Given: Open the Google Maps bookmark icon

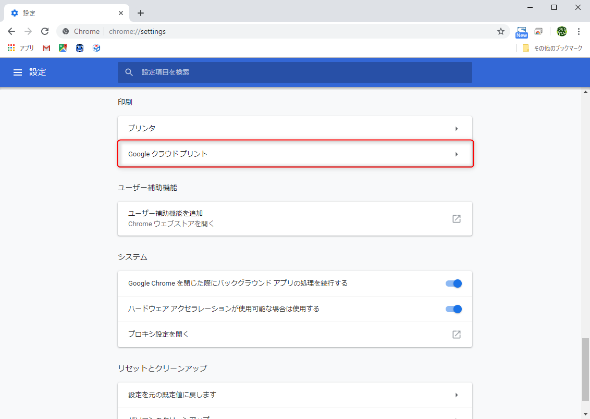Looking at the screenshot, I should coord(63,48).
